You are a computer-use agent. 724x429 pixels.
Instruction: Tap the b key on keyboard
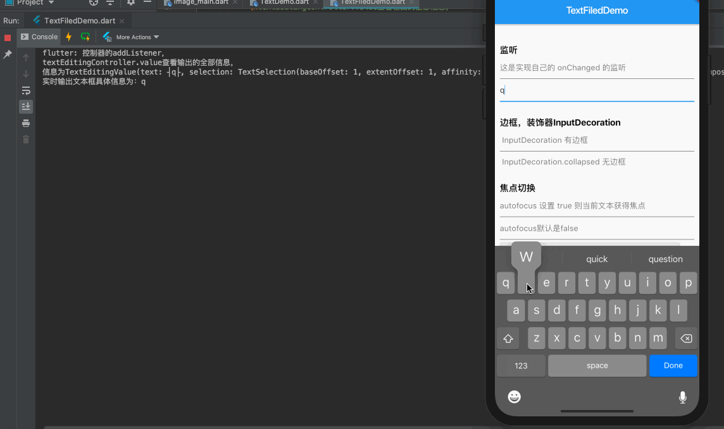click(x=617, y=338)
